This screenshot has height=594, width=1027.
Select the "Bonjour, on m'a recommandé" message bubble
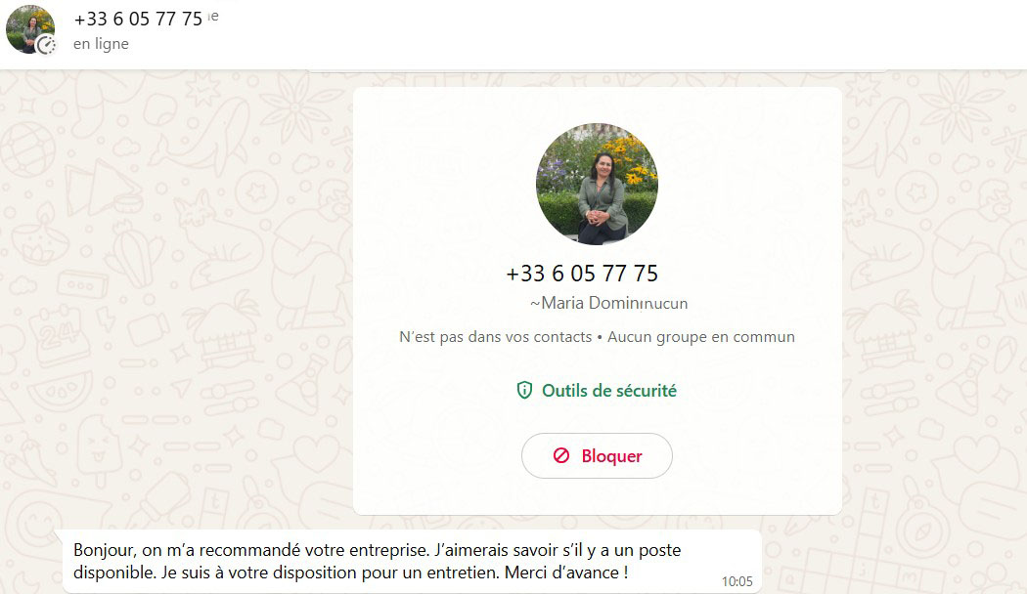point(412,562)
